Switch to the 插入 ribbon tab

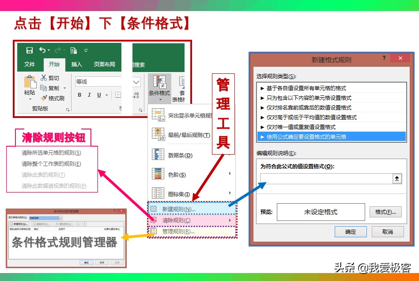pyautogui.click(x=76, y=64)
